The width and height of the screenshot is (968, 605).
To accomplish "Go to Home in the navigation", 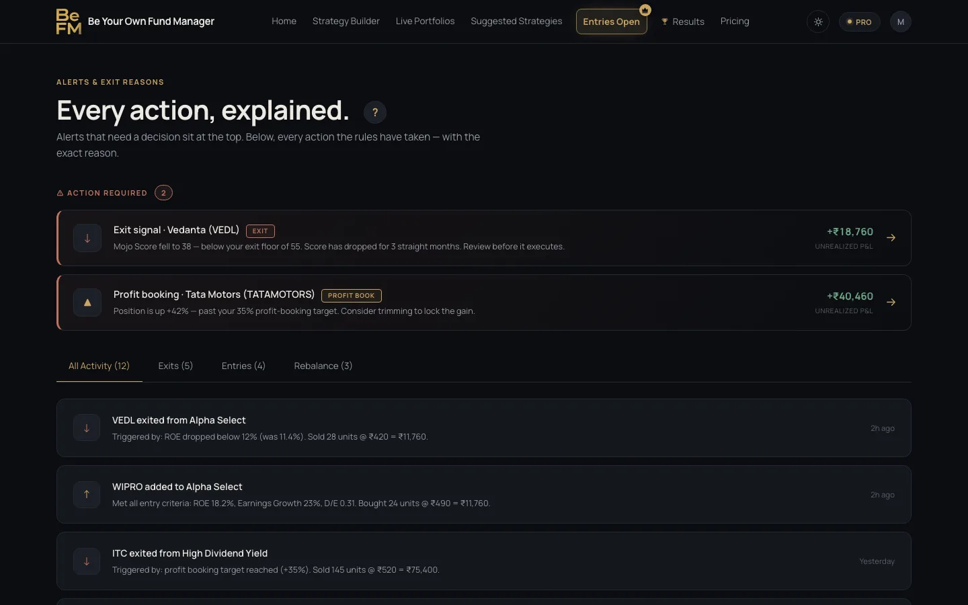I will click(284, 22).
